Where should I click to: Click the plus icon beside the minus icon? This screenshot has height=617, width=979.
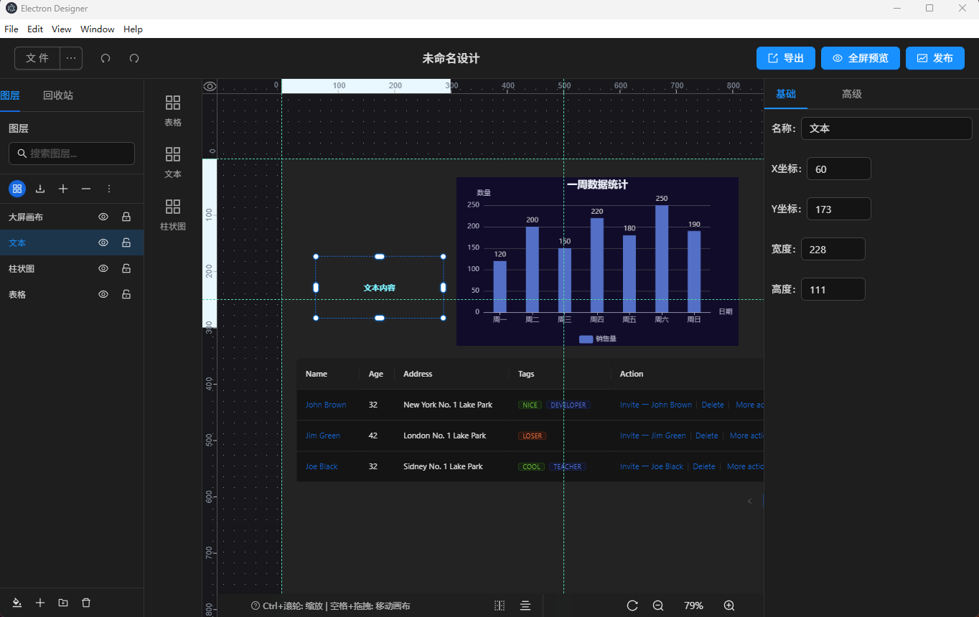click(x=63, y=189)
